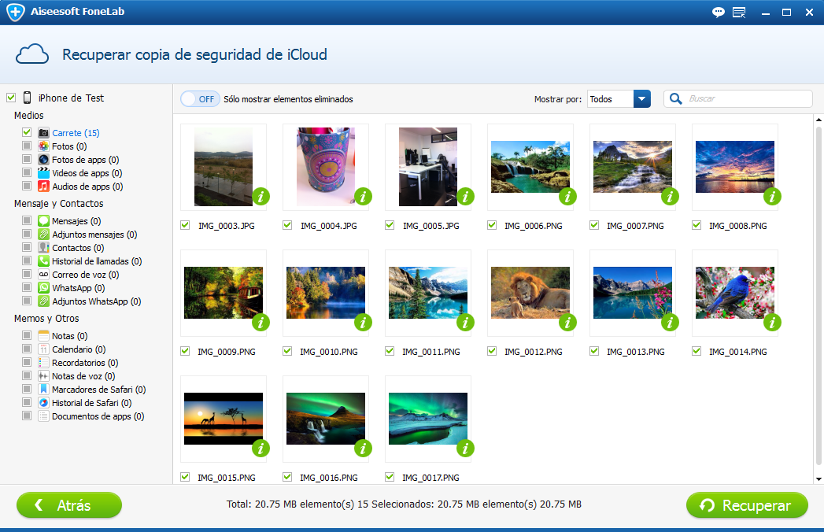The image size is (824, 532).
Task: Open the IMG_0016.PNG aurora waterfall thumbnail
Action: pyautogui.click(x=325, y=419)
